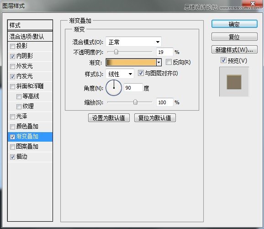This screenshot has height=229, width=264.
Task: Select the 颜色叠加 list item label
Action: [x=27, y=126]
